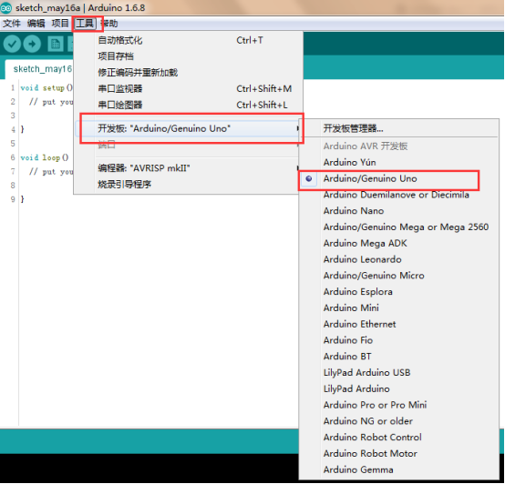Choose 烧录引导程序 menu entry
Screen dimensions: 505x484
point(188,185)
